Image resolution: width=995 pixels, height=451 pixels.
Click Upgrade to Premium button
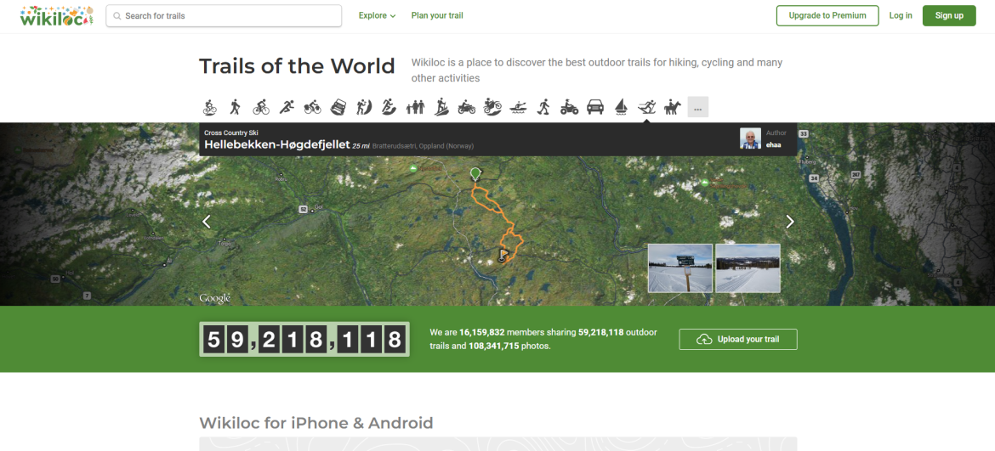[827, 16]
